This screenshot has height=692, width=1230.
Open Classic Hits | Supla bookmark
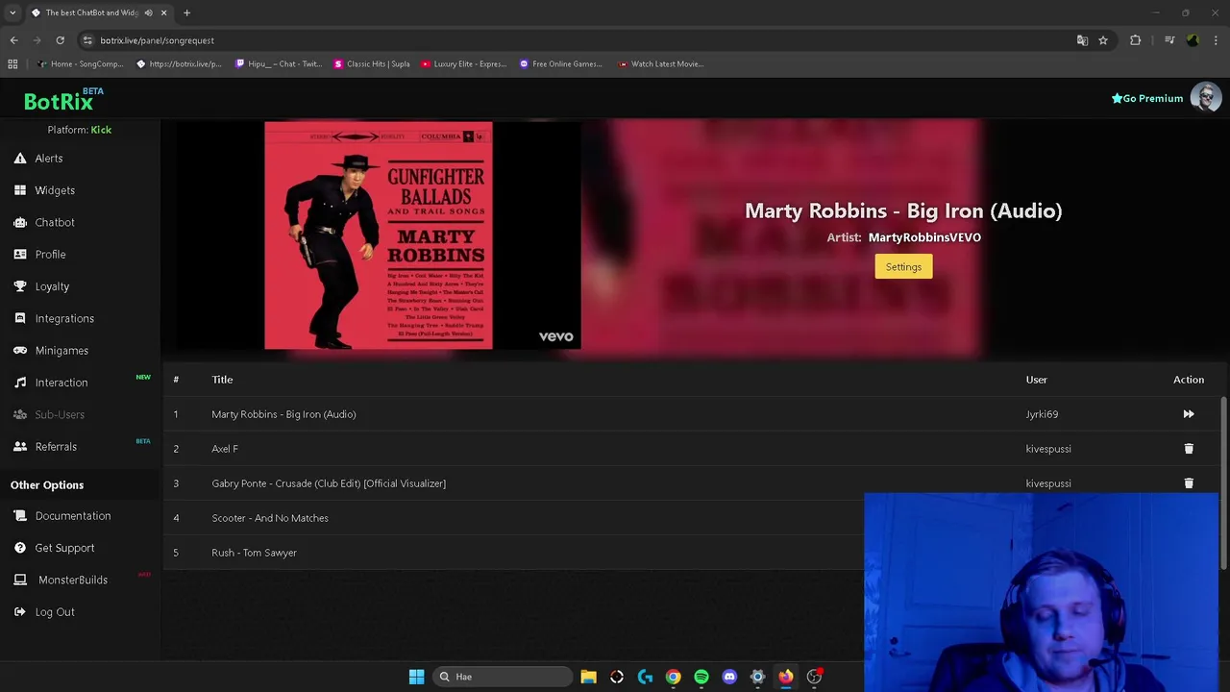pyautogui.click(x=372, y=64)
